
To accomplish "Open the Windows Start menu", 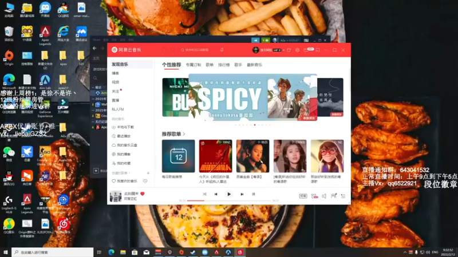I will pyautogui.click(x=6, y=252).
